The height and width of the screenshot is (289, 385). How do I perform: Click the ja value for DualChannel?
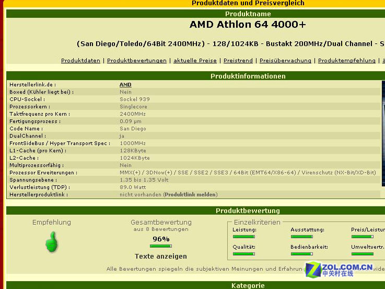tap(122, 136)
